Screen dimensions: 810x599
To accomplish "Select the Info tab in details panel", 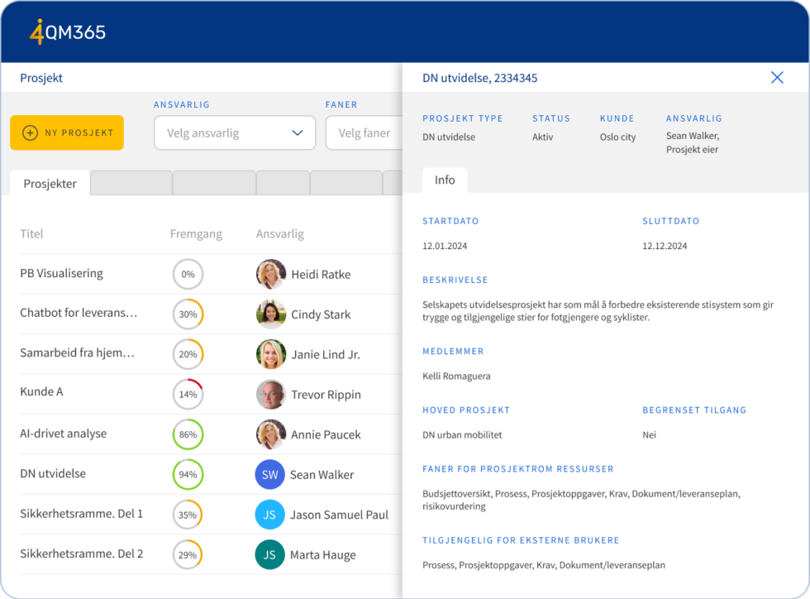I will pos(445,180).
